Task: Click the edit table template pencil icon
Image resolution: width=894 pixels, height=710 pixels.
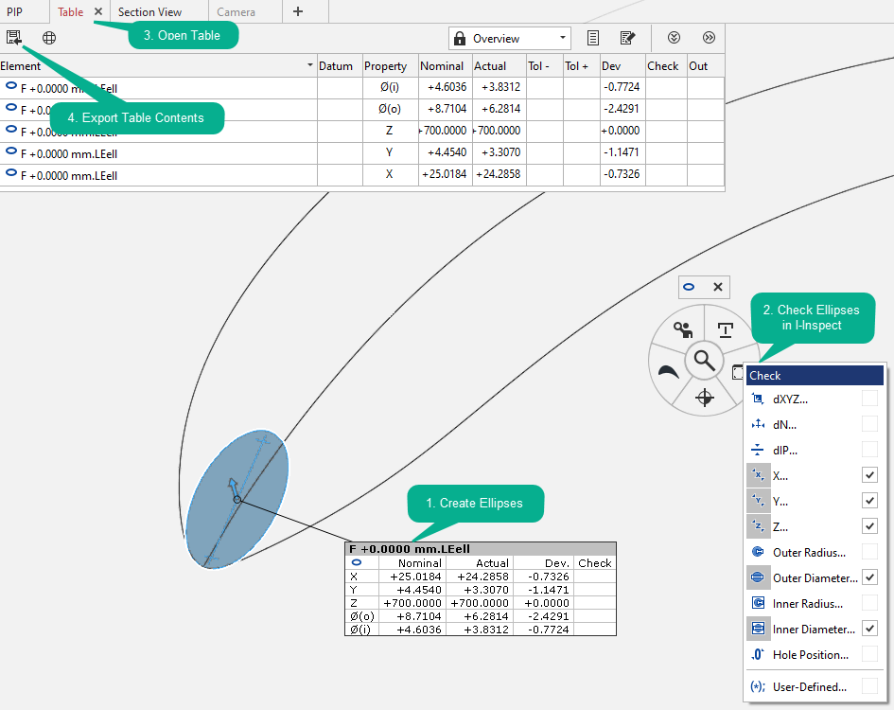Action: (627, 38)
